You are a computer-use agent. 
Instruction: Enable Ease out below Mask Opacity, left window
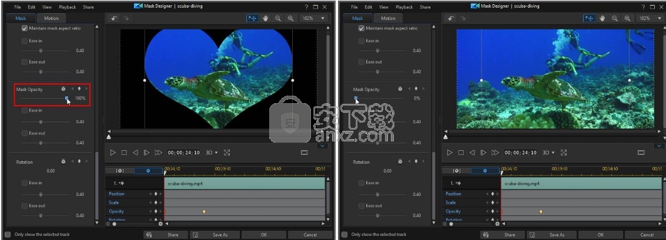(25, 133)
